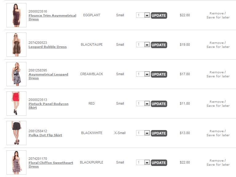Click the Polka Dot Flip Skirt thumbnail
This screenshot has height=177, width=236.
[x=16, y=133]
